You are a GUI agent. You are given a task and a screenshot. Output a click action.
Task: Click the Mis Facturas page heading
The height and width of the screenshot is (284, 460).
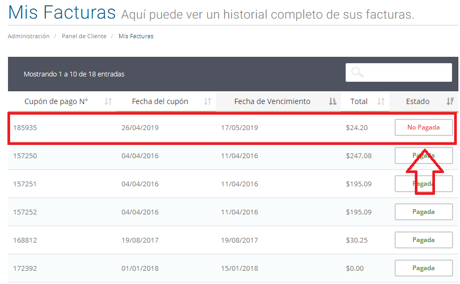pos(62,12)
